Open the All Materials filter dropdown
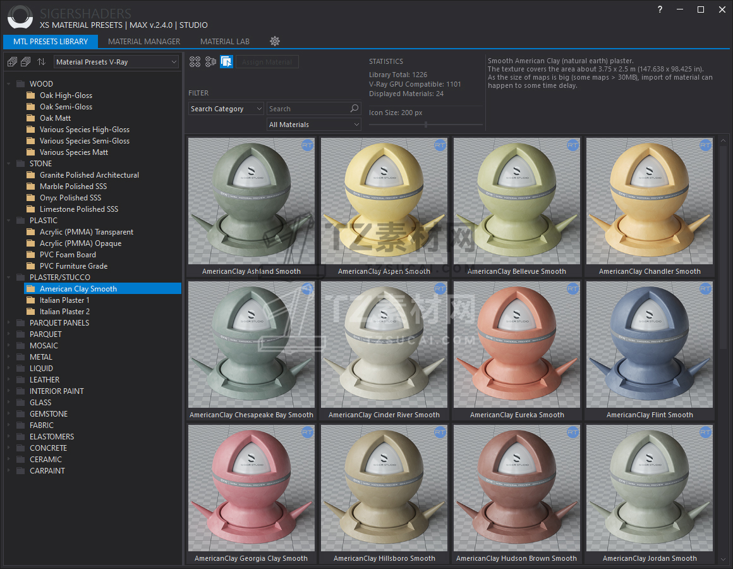The height and width of the screenshot is (569, 733). point(314,125)
